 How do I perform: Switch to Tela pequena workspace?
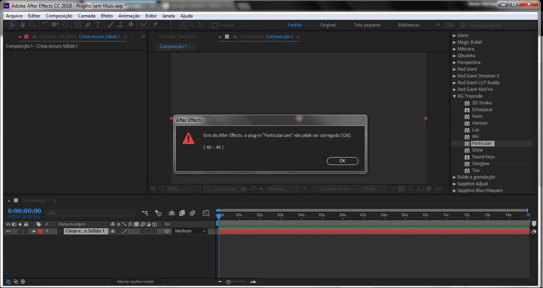[367, 25]
